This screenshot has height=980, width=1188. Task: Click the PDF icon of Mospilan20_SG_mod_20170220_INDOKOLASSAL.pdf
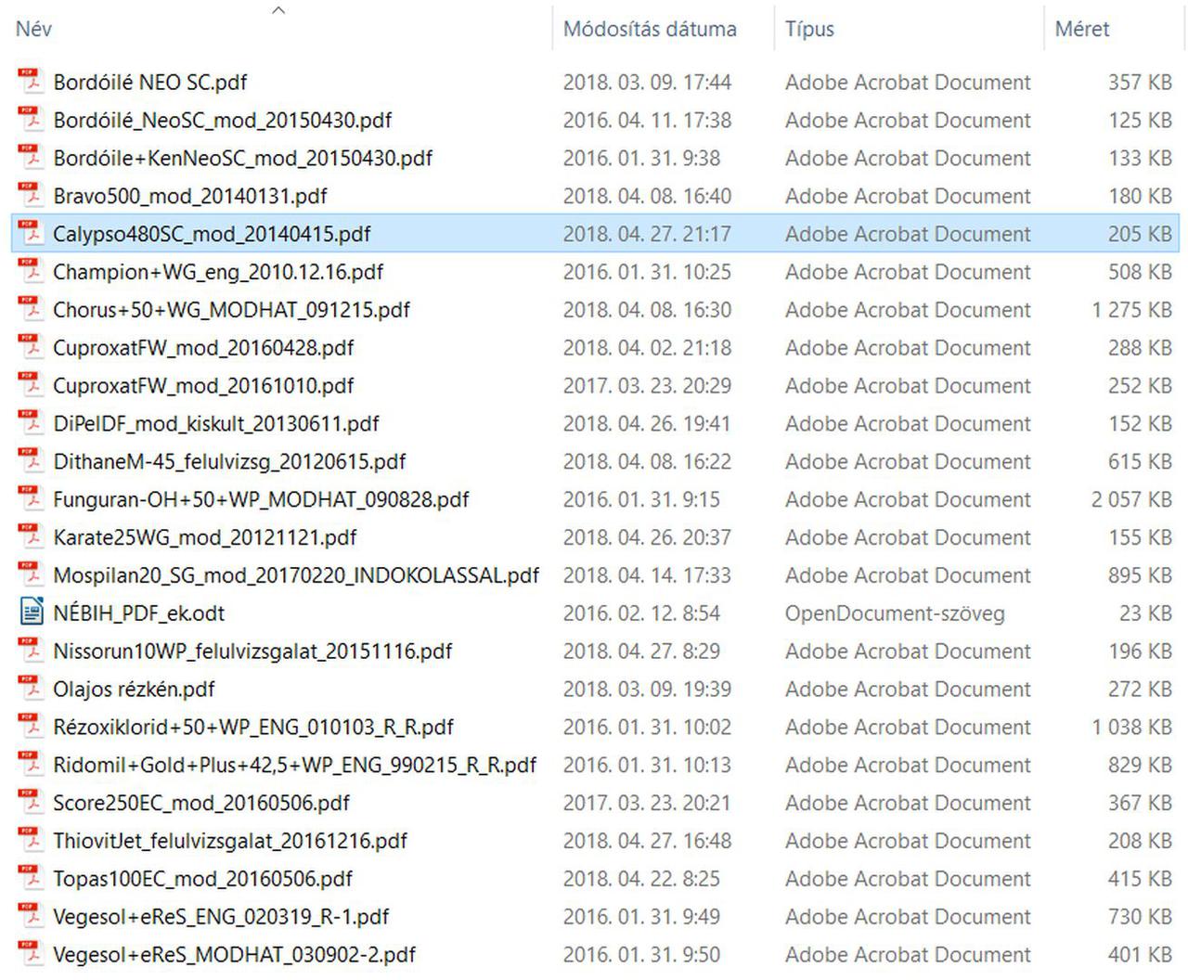tap(32, 575)
